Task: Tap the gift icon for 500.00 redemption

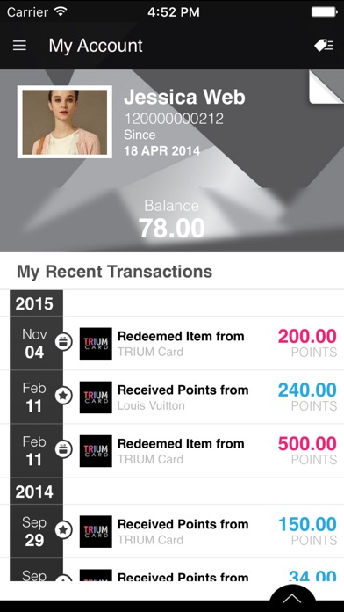Action: (63, 449)
